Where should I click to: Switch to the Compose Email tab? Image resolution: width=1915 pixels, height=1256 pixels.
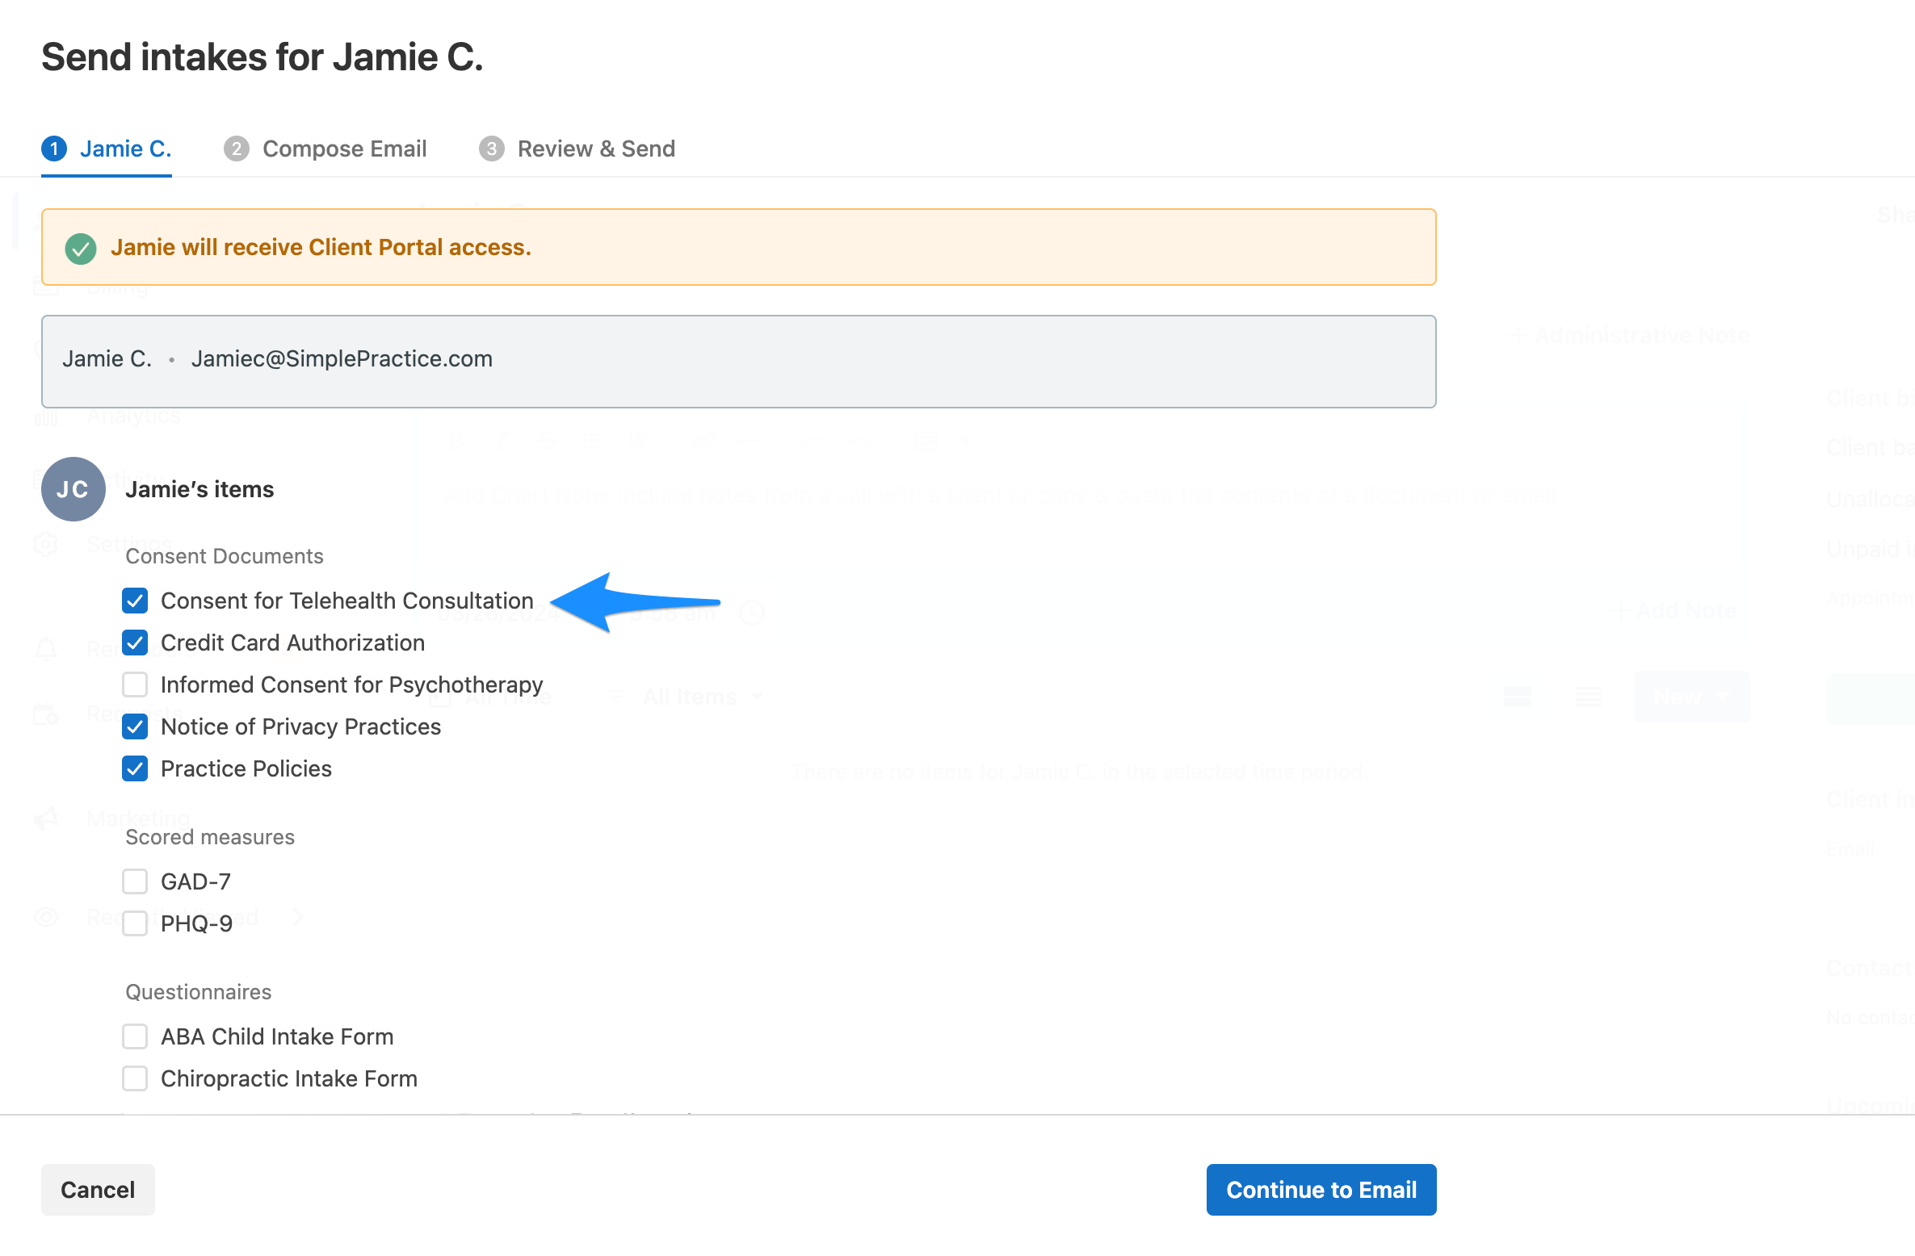pos(344,149)
